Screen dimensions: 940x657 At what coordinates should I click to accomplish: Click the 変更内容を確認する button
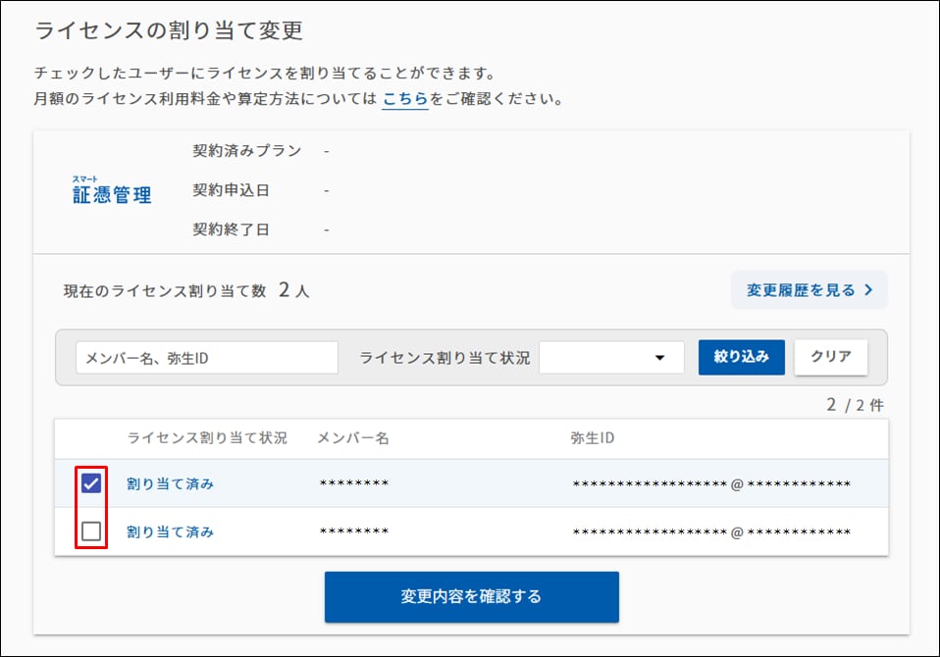tap(471, 596)
